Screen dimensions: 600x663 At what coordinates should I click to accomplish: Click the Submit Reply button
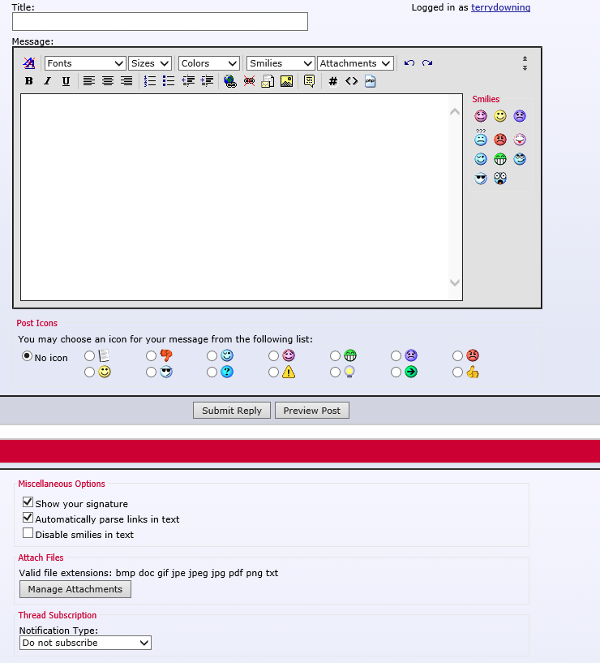tap(232, 411)
